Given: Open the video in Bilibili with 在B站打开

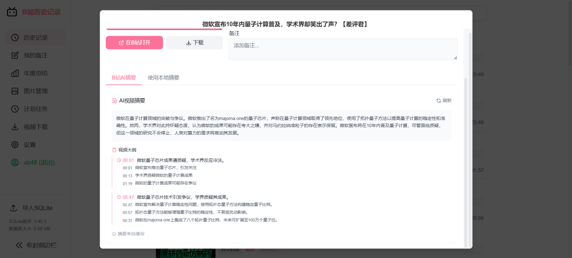Looking at the screenshot, I should 135,42.
